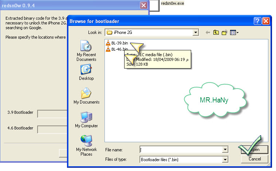Image resolution: width=276 pixels, height=171 pixels.
Task: Click iPhone 2G folder icon in Look in
Action: 110,32
